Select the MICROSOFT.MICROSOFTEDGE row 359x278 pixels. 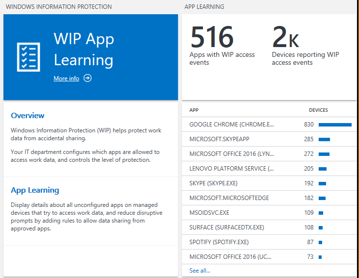pos(269,198)
